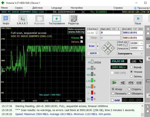Start scan with the green play button
Image resolution: width=150 pixels, height=117 pixels.
point(114,83)
